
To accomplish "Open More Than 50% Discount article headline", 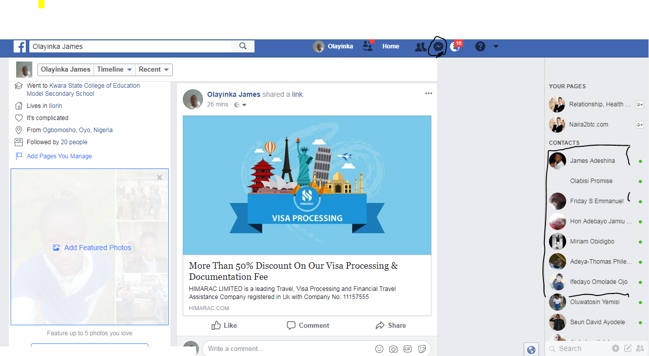I will pyautogui.click(x=293, y=271).
